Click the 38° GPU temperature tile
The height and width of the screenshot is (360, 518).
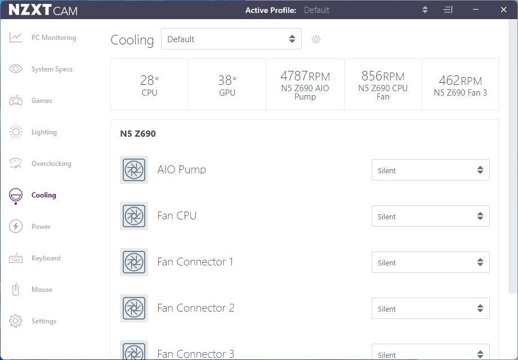click(227, 84)
